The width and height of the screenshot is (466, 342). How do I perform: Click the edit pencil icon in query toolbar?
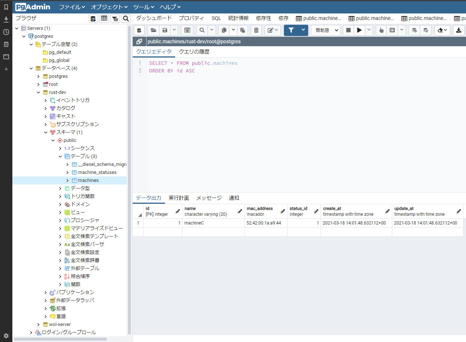click(x=273, y=30)
